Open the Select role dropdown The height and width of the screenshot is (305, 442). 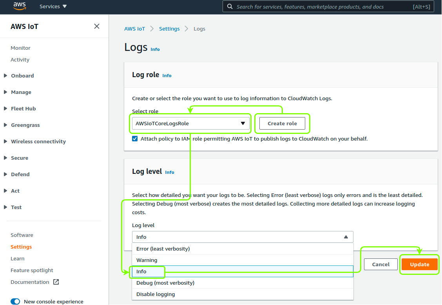point(190,123)
